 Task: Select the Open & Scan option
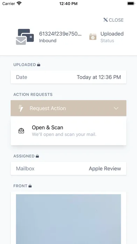click(x=68, y=131)
